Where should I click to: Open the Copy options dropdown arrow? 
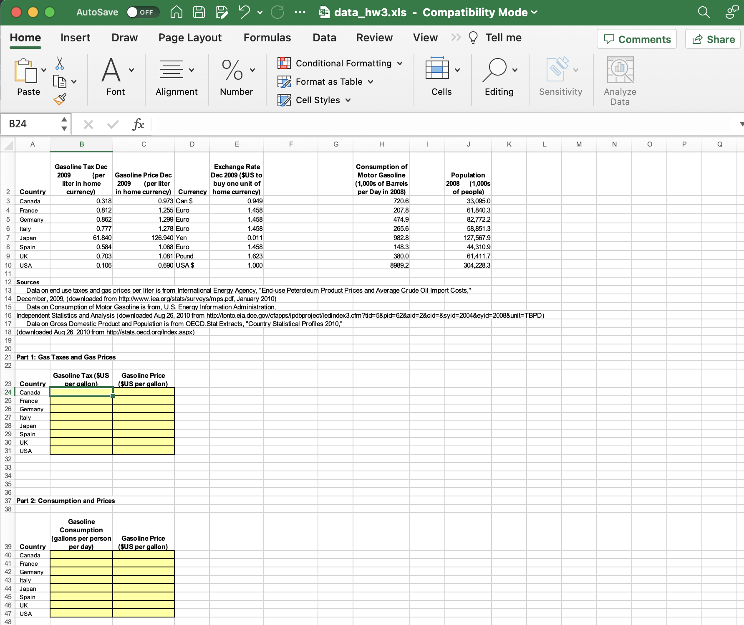point(74,82)
